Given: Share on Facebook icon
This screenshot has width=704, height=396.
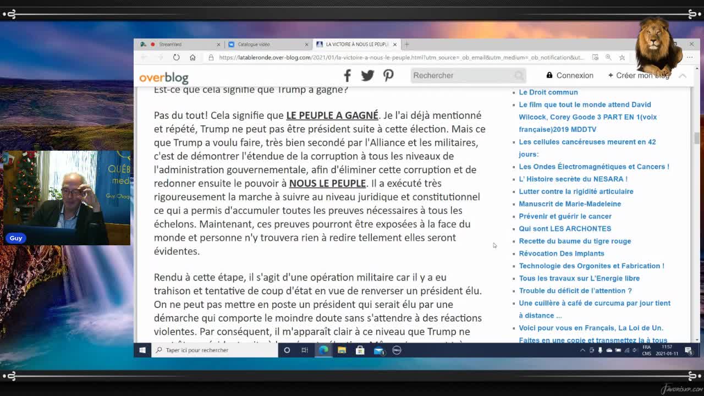Looking at the screenshot, I should coord(347,75).
